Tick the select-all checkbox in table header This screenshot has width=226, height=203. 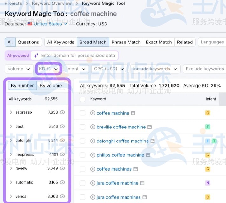[x=83, y=99]
